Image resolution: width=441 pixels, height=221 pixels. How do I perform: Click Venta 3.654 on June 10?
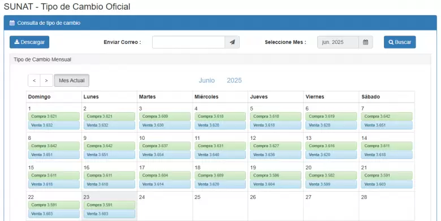[x=165, y=154]
